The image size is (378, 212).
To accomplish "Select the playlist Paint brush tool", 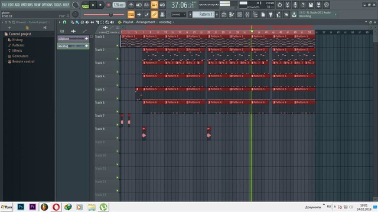I will tap(77, 22).
